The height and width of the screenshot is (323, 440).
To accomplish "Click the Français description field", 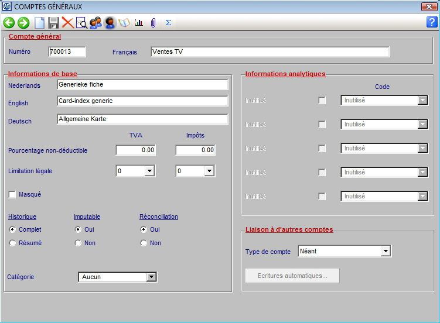I will click(x=270, y=52).
